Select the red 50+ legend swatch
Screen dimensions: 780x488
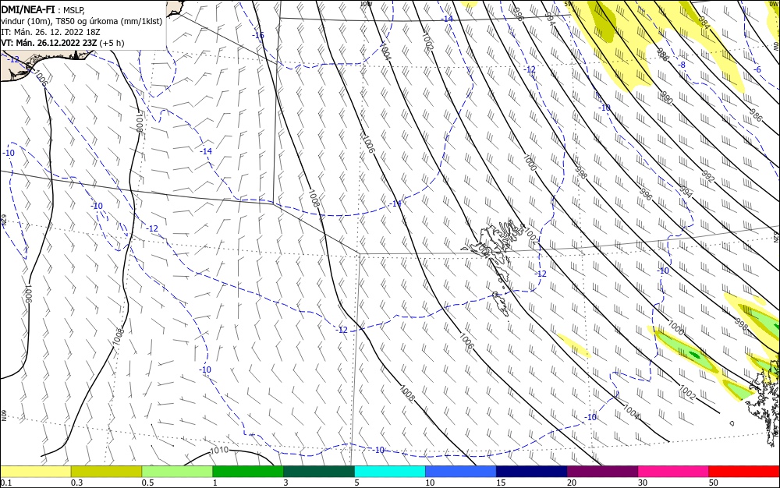click(x=744, y=472)
